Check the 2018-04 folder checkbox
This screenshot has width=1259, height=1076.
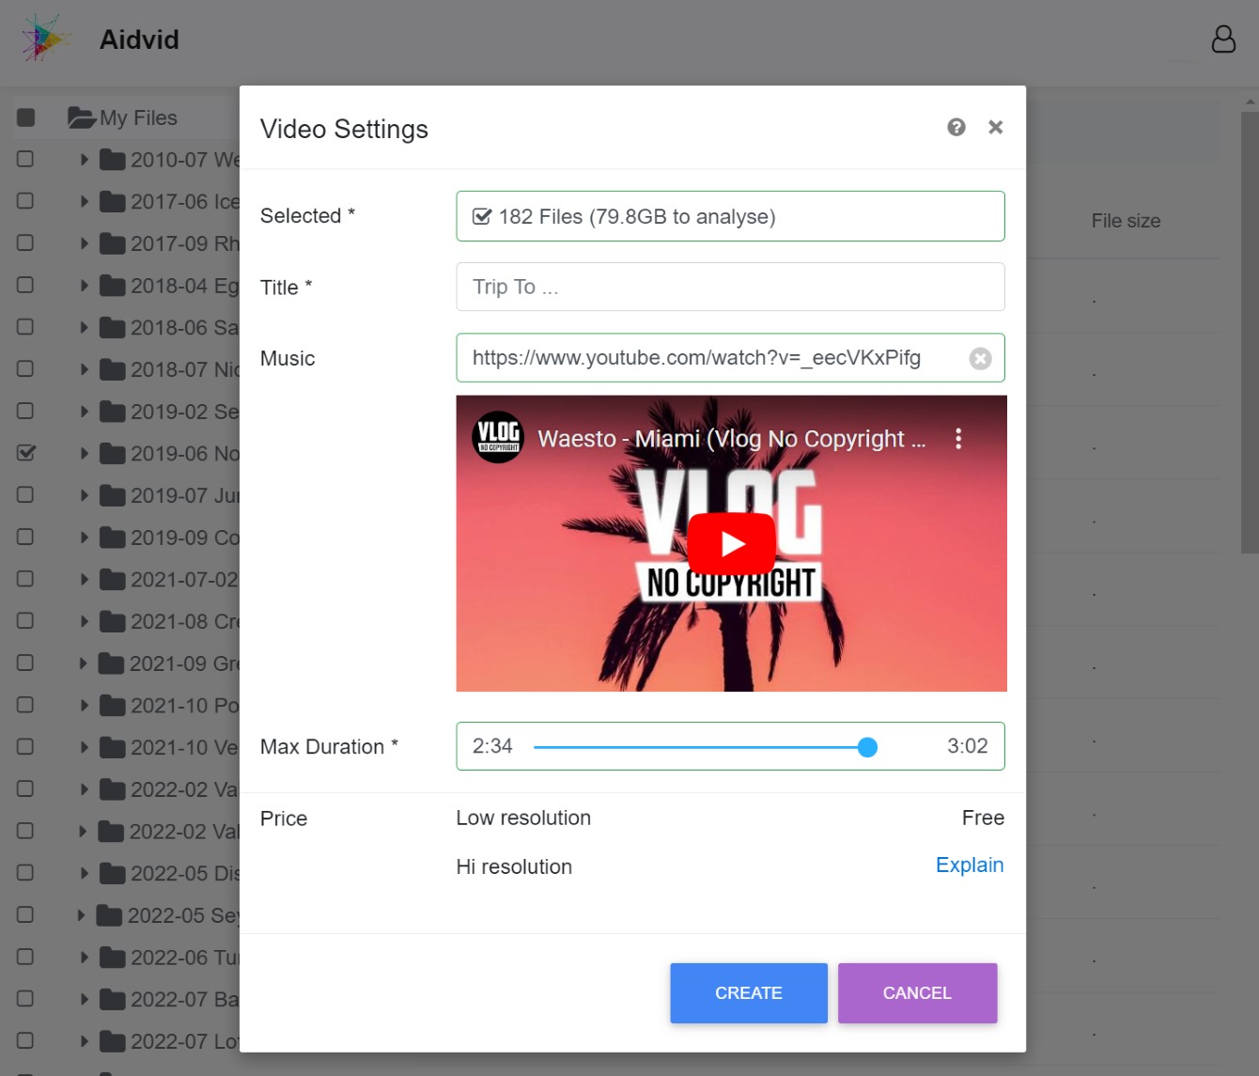(25, 285)
